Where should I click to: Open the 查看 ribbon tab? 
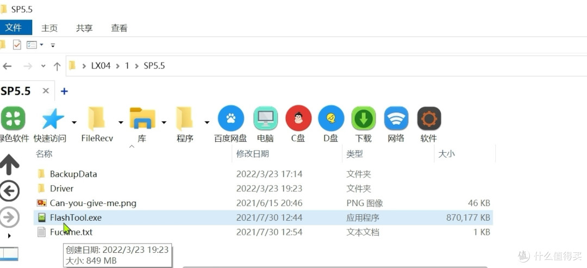click(x=119, y=28)
